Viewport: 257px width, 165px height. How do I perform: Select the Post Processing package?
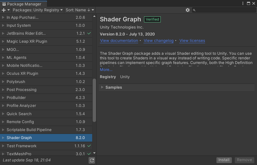(x=46, y=90)
